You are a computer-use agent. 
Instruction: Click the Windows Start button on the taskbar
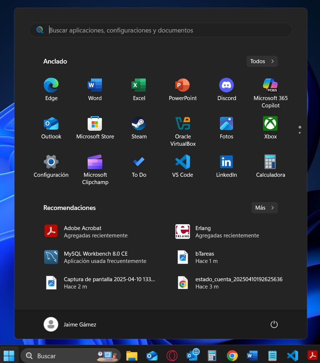[9, 356]
